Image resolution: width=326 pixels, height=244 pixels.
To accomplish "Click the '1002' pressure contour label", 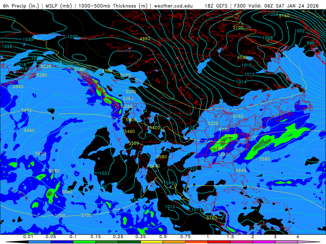I will (x=300, y=31).
